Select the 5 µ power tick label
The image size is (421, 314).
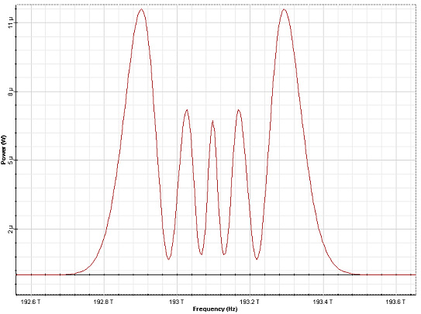click(x=11, y=161)
